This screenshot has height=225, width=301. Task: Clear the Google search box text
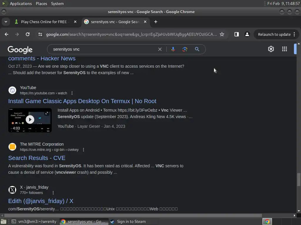pos(160,49)
